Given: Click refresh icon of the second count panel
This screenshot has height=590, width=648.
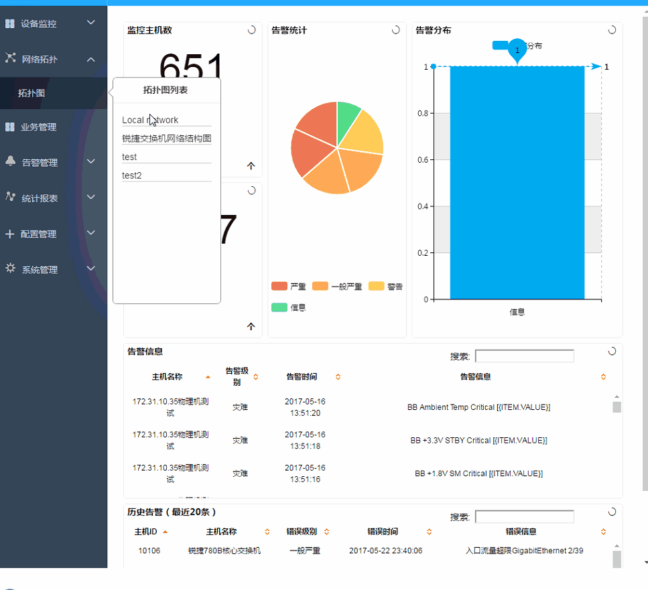Looking at the screenshot, I should [252, 191].
